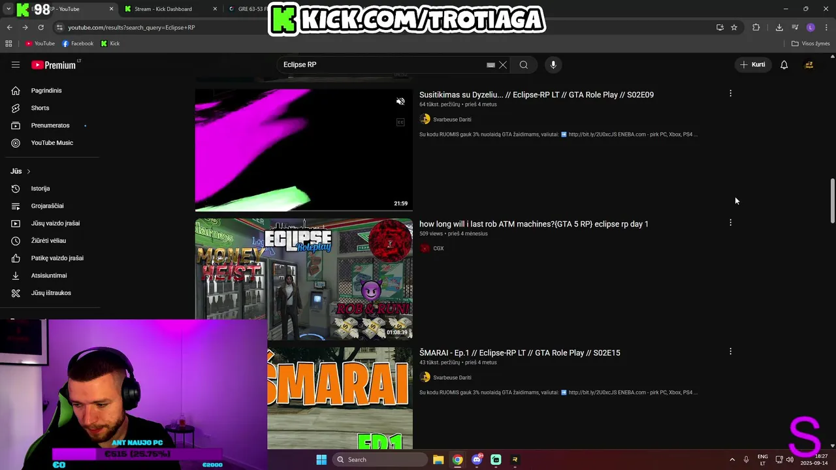836x470 pixels.
Task: Open the Chrome extensions puzzle icon
Action: (756, 27)
